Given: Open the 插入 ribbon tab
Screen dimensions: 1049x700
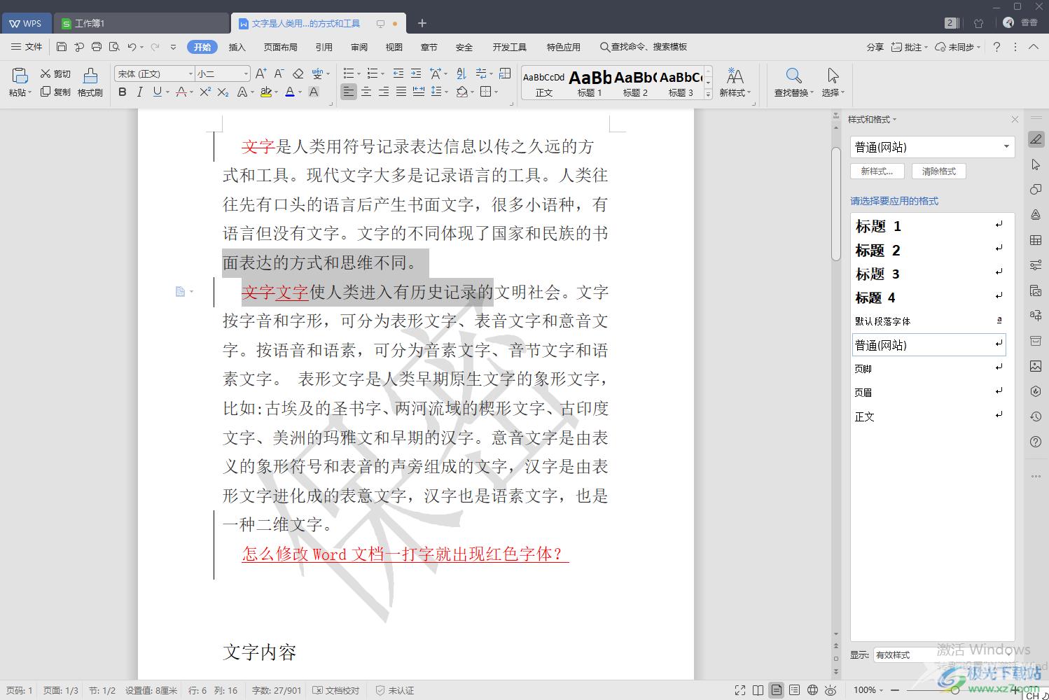Looking at the screenshot, I should click(237, 47).
